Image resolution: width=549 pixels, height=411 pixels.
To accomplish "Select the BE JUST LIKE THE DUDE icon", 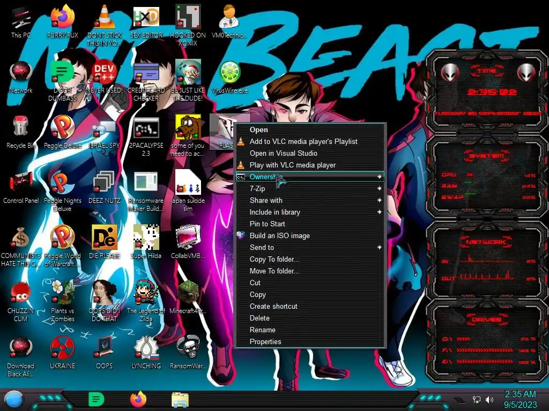I will pyautogui.click(x=188, y=81).
